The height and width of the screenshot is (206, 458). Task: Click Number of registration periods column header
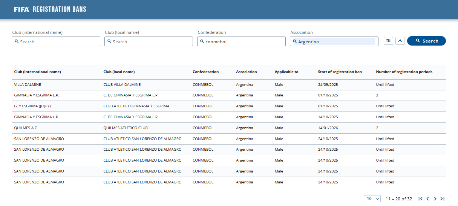pyautogui.click(x=404, y=72)
